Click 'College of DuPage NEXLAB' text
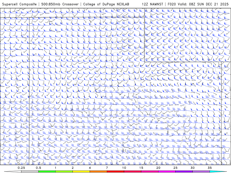Image resolution: width=231 pixels, height=173 pixels. click(106, 4)
